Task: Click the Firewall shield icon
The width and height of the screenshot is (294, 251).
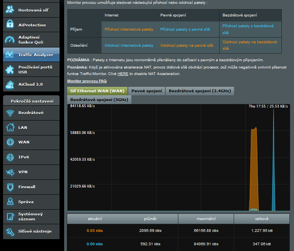Action: tap(10, 187)
